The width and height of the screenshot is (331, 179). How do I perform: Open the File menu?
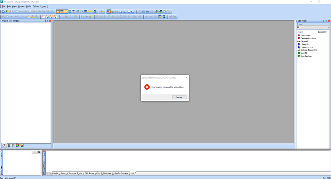pos(4,6)
